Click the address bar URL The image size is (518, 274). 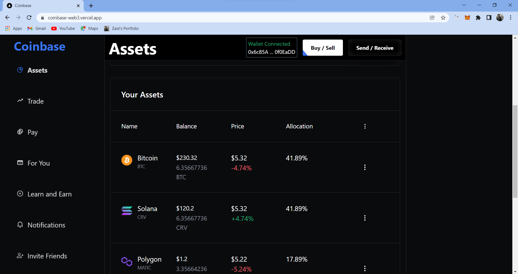click(x=75, y=18)
